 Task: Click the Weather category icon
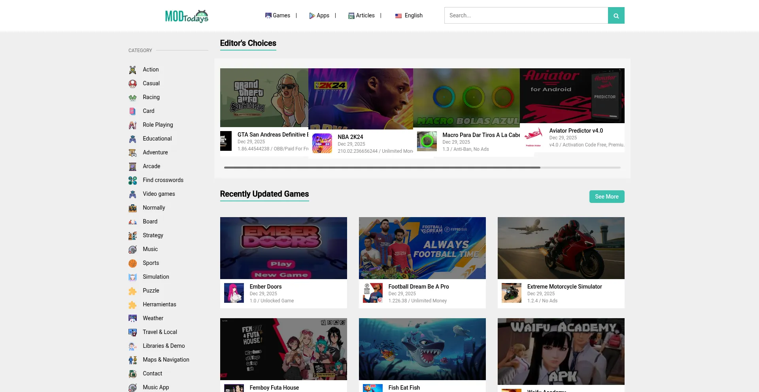(x=132, y=319)
